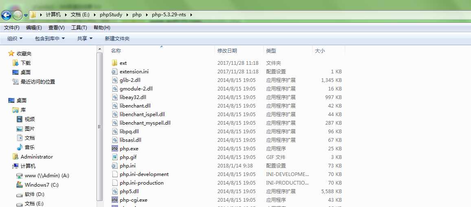Screen dimensions: 471x207
Task: Expand arrow after php-5.3.29-nts in breadcrumb
Action: click(x=191, y=14)
